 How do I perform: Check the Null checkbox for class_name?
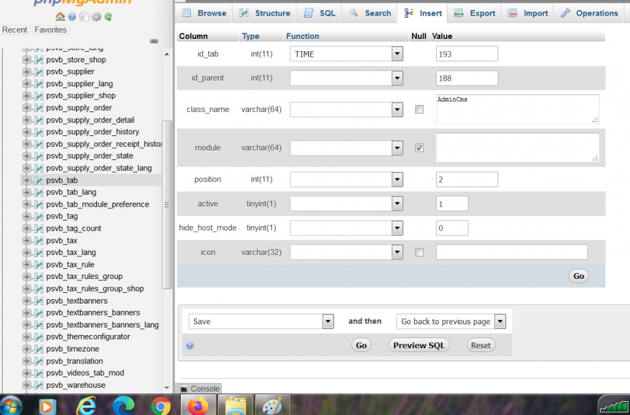[419, 109]
